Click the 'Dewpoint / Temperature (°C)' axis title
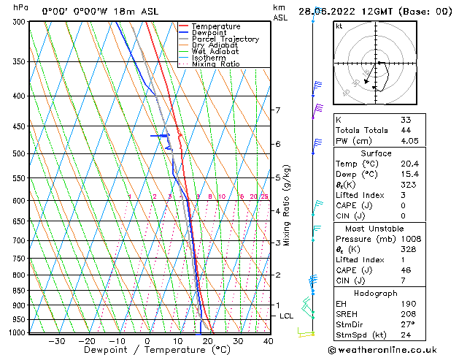 coord(157,350)
